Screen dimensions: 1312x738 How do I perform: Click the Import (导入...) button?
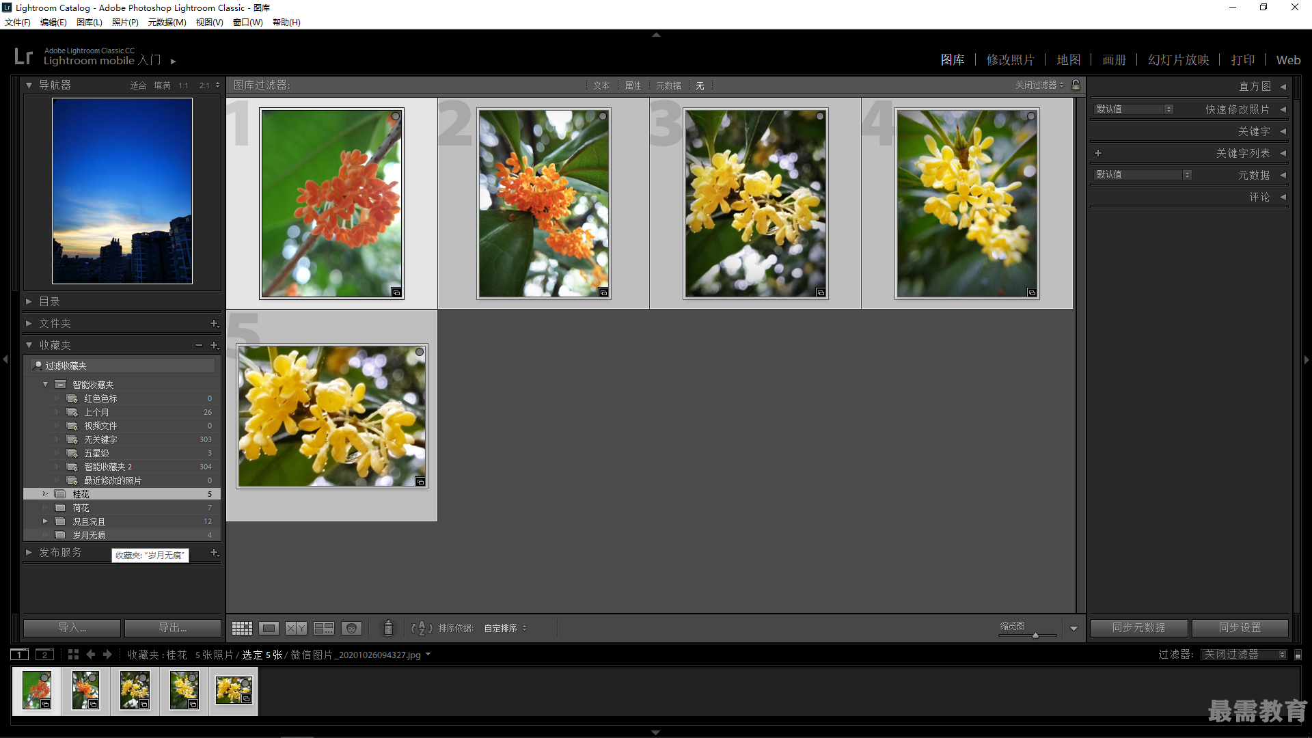[x=72, y=627]
